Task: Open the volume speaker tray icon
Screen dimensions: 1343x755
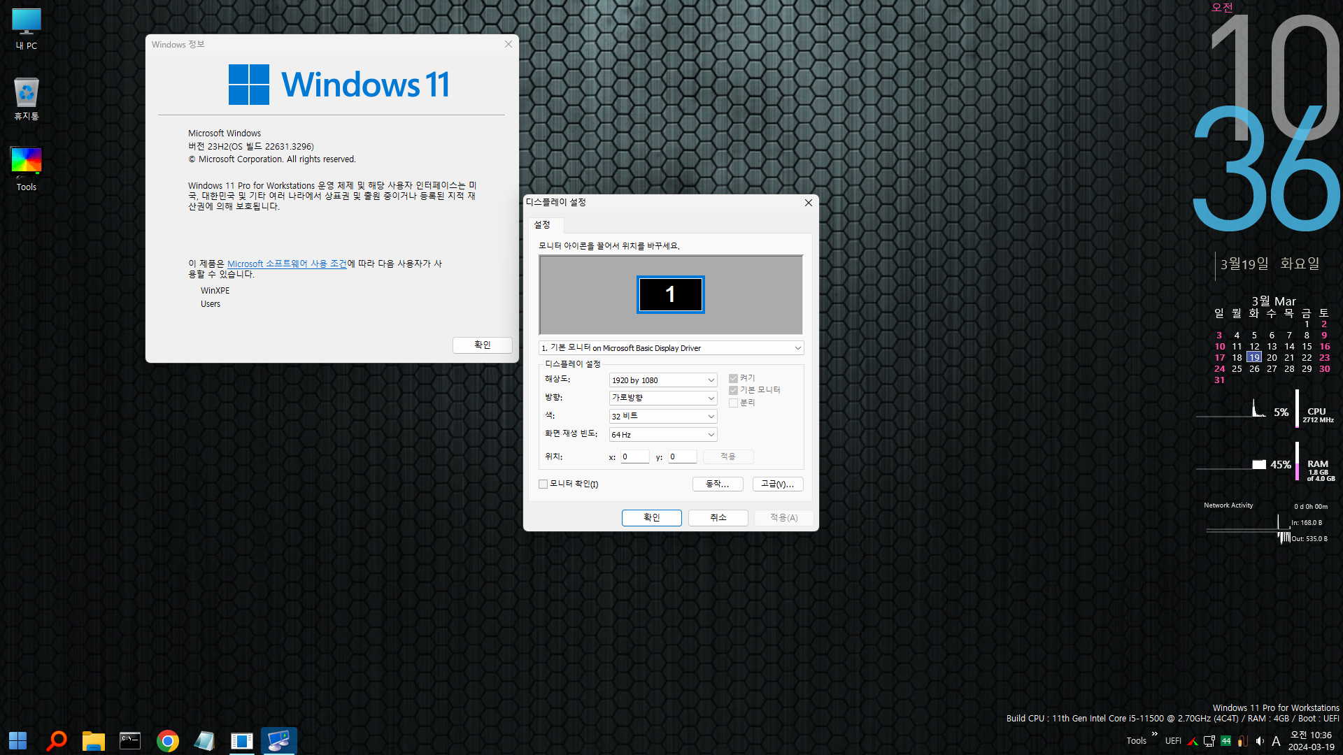Action: pyautogui.click(x=1260, y=741)
